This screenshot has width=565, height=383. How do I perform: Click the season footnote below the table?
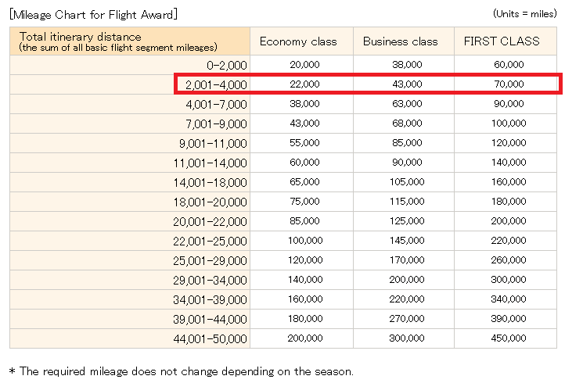[x=181, y=371]
